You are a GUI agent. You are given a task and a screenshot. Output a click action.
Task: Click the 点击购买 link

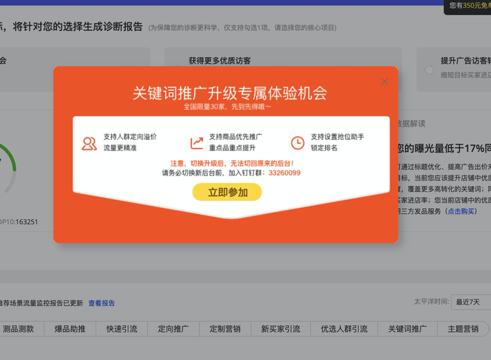coord(461,211)
